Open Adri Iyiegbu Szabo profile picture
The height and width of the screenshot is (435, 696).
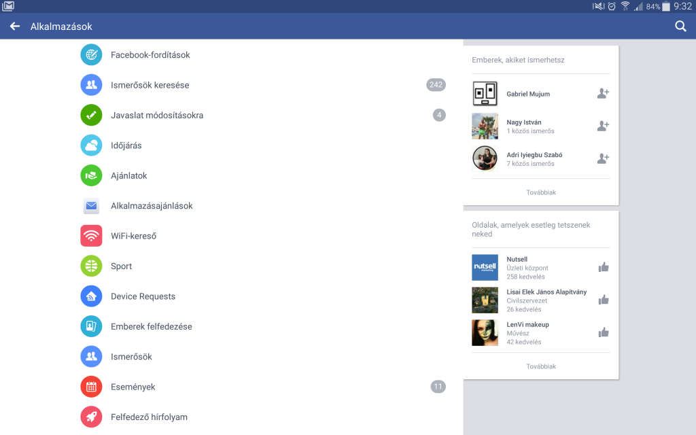pyautogui.click(x=485, y=158)
